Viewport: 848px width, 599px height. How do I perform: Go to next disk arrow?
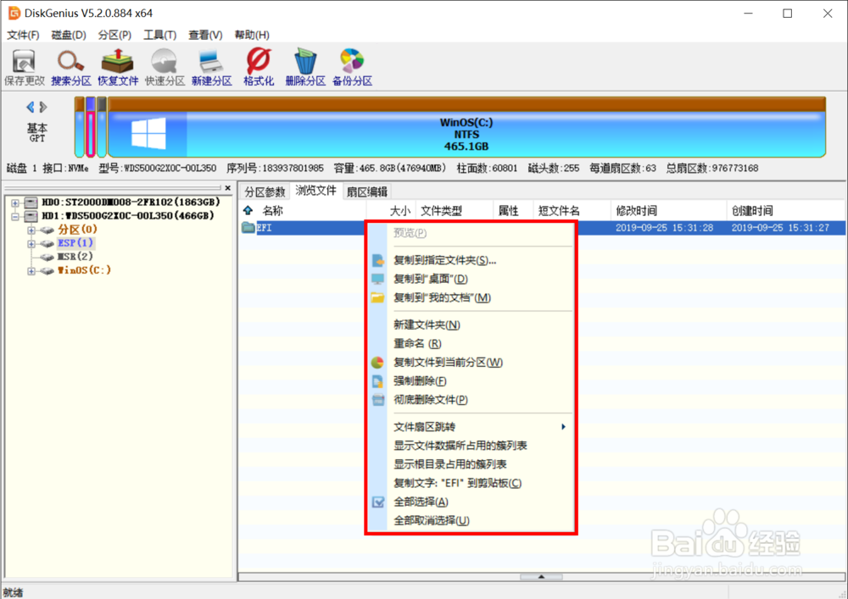tap(43, 107)
